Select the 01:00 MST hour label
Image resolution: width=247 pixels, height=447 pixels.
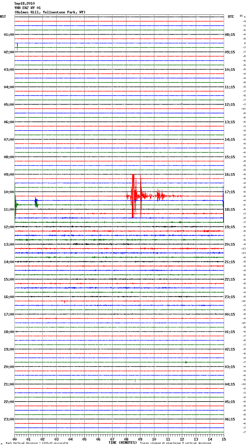click(x=9, y=35)
